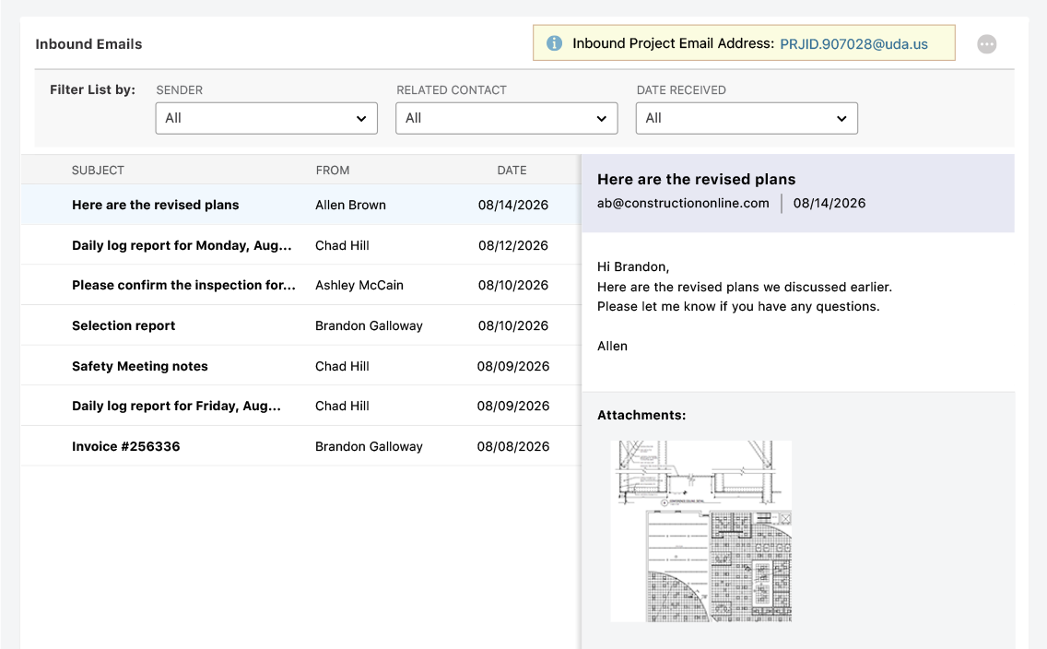1047x649 pixels.
Task: Click the Attachments: label in preview
Action: point(641,416)
